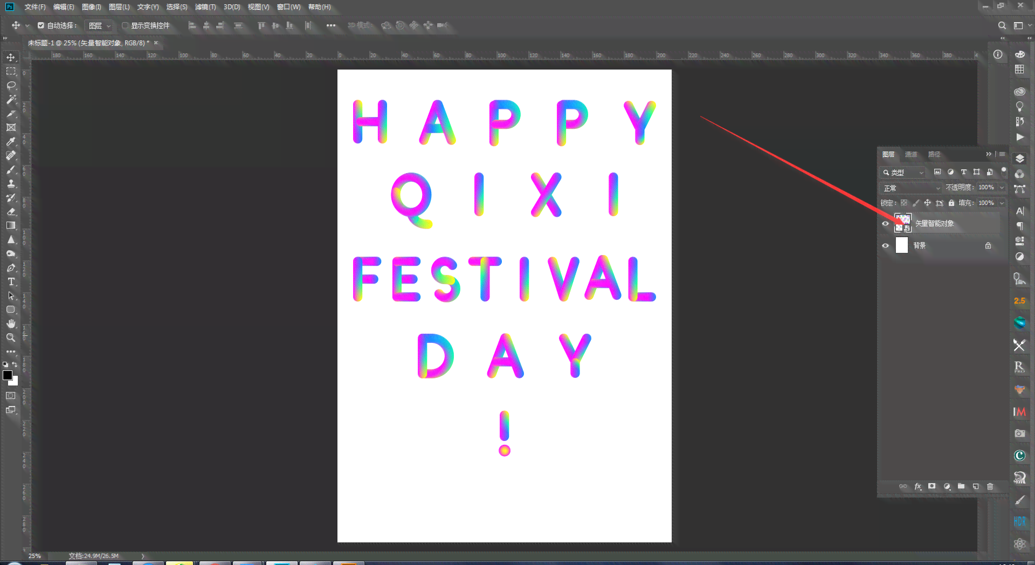Select the Zoom tool in the toolbox
Viewport: 1035px width, 565px height.
[11, 337]
